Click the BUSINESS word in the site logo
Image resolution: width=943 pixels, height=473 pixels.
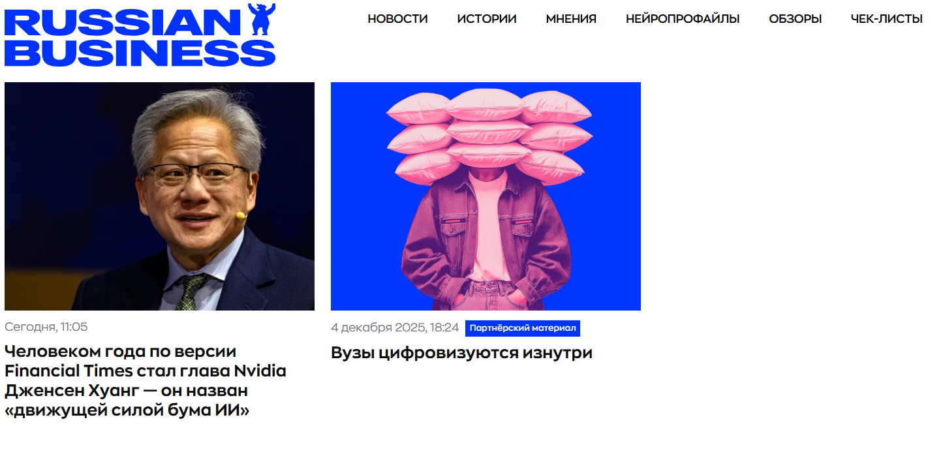click(140, 53)
